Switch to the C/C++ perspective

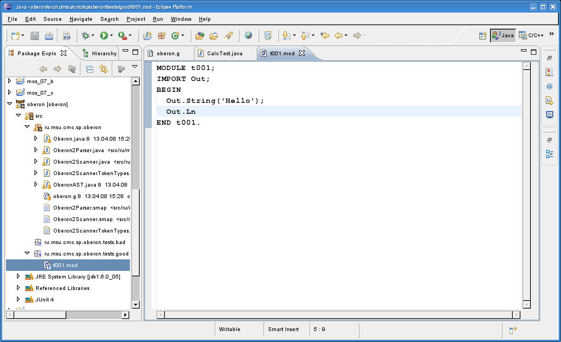(531, 36)
